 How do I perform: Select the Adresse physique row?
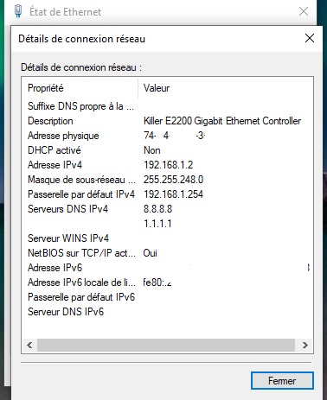click(167, 136)
